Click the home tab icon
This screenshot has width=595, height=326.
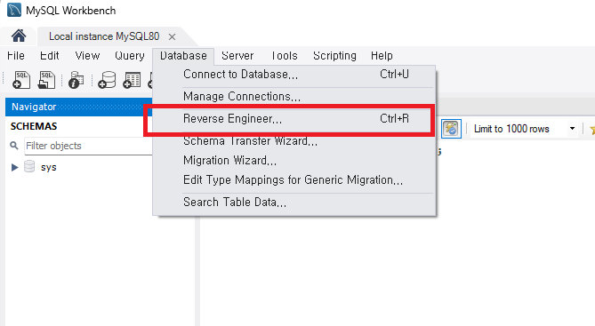(x=19, y=36)
